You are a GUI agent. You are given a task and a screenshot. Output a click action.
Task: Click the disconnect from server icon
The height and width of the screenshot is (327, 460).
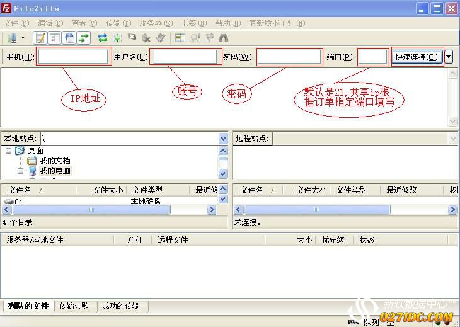click(146, 38)
